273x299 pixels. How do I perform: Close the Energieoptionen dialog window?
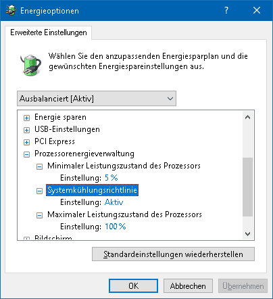point(257,10)
